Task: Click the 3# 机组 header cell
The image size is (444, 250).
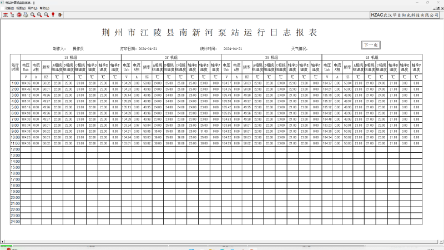Action: pos(271,57)
